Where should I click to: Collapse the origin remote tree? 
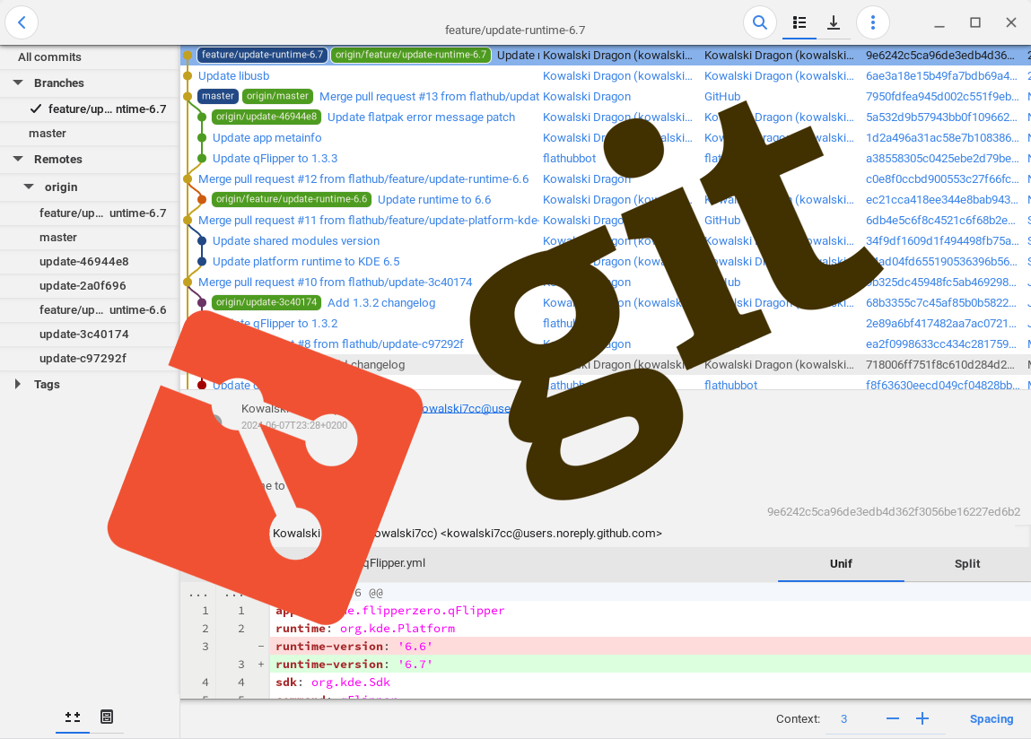(x=29, y=187)
